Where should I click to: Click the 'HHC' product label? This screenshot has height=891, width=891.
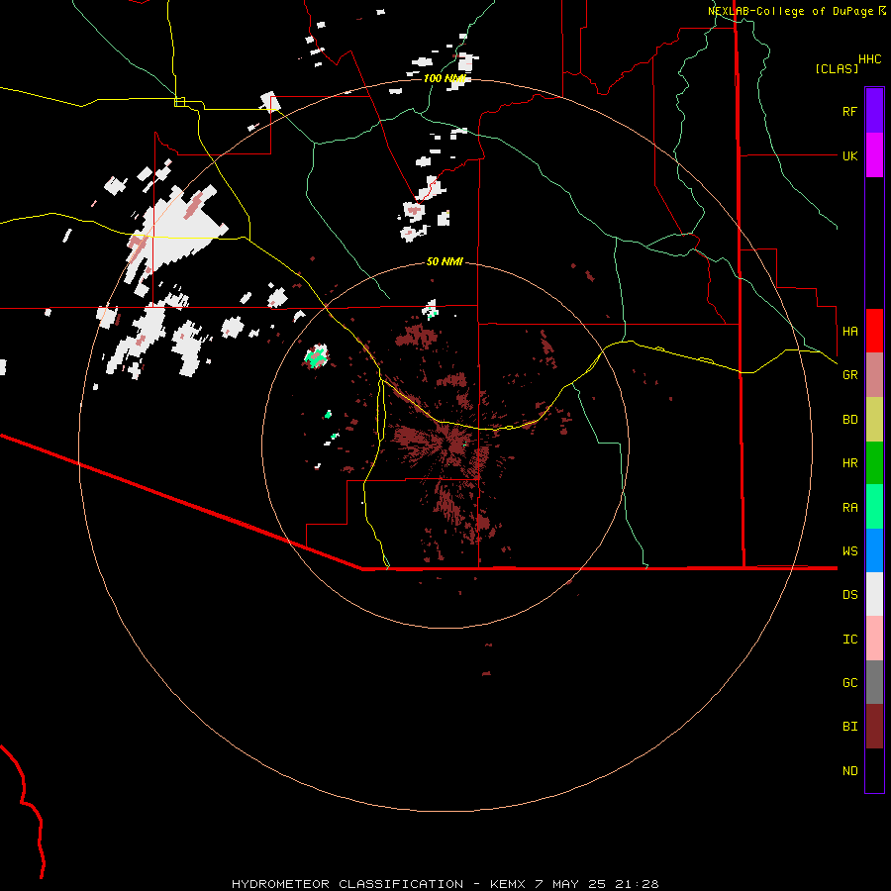pos(869,59)
